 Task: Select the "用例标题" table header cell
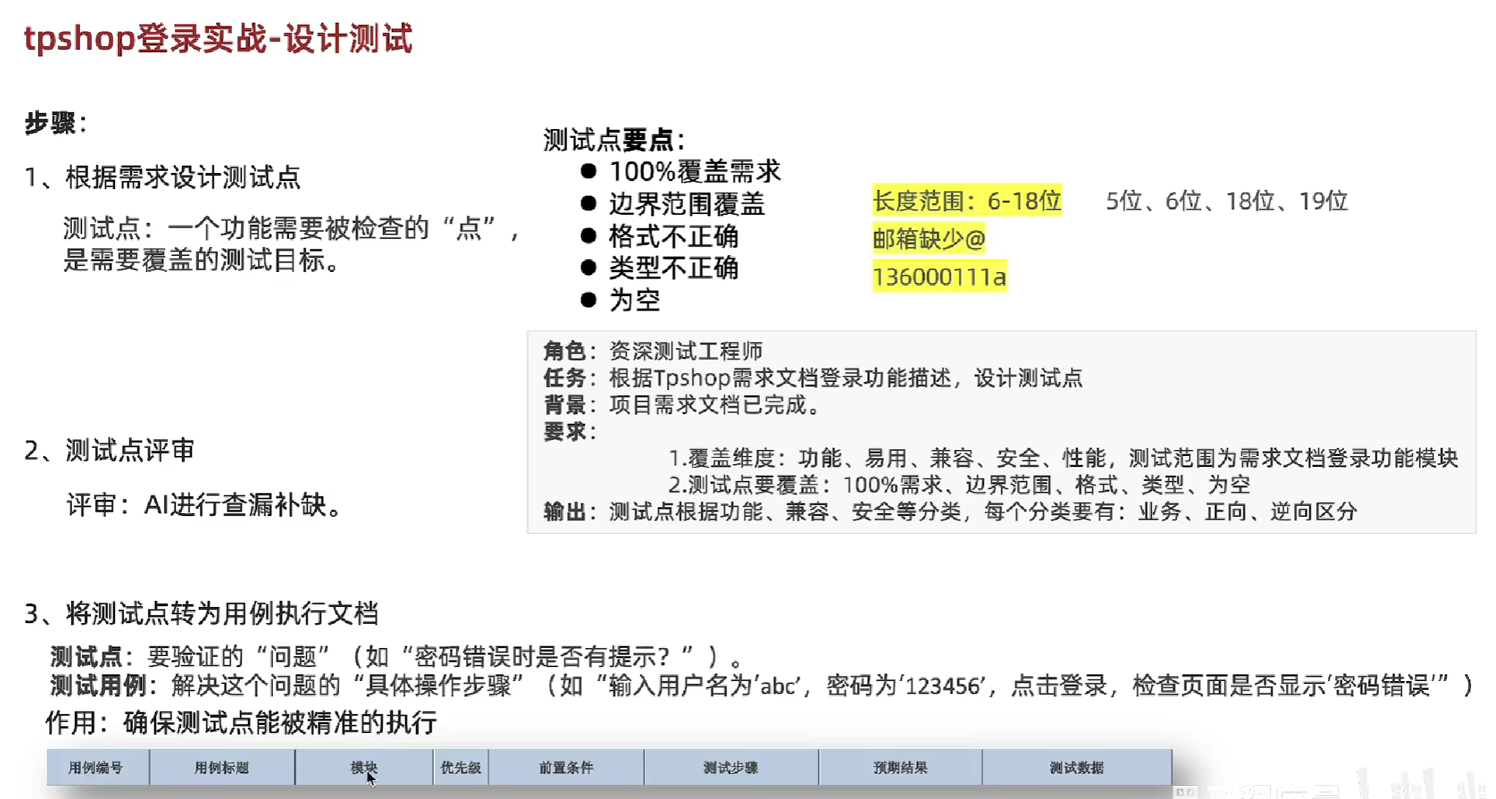click(x=222, y=767)
